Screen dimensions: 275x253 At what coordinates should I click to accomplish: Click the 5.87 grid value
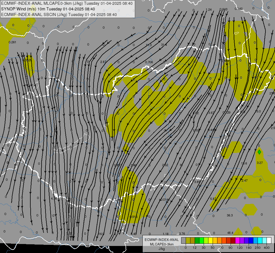213,199
